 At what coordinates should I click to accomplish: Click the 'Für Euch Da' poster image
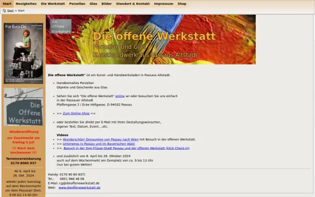pos(23,53)
